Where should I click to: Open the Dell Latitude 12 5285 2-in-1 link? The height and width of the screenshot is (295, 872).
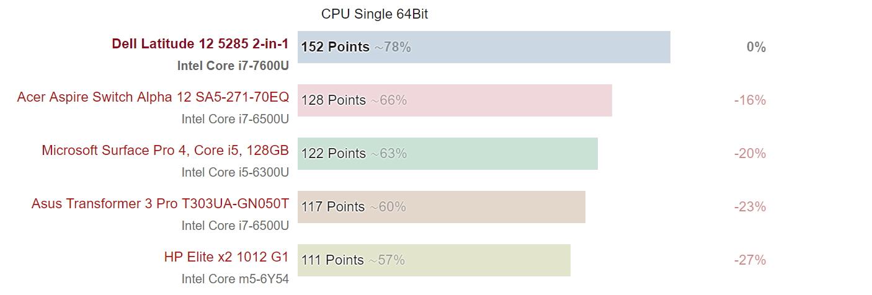200,43
